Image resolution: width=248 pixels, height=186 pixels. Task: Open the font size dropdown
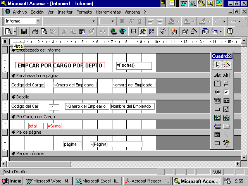112,21
